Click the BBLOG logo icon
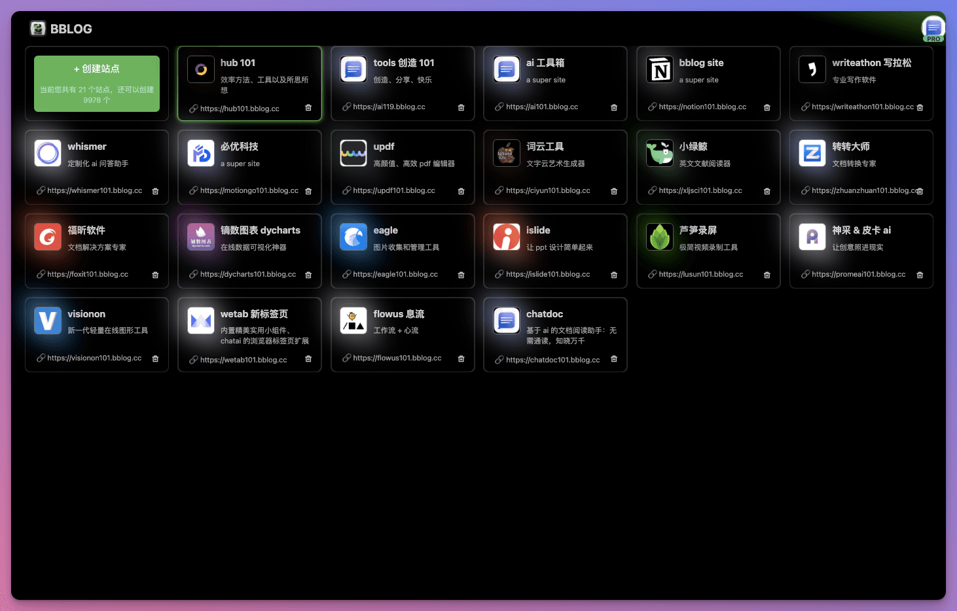957x611 pixels. point(38,28)
